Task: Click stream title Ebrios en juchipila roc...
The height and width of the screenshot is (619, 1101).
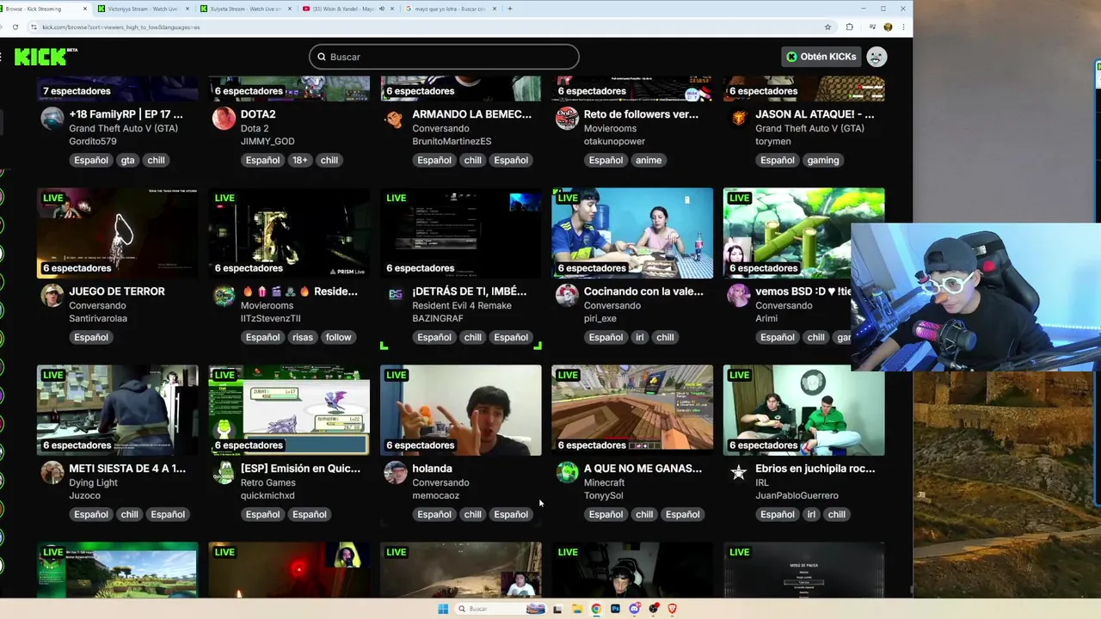Action: pos(815,469)
